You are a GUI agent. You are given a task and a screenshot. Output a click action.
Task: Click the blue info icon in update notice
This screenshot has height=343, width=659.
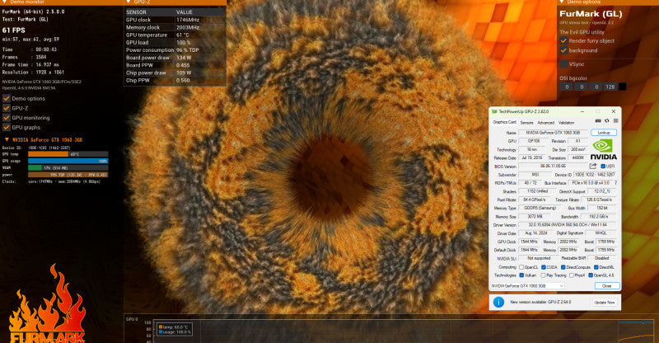[498, 302]
